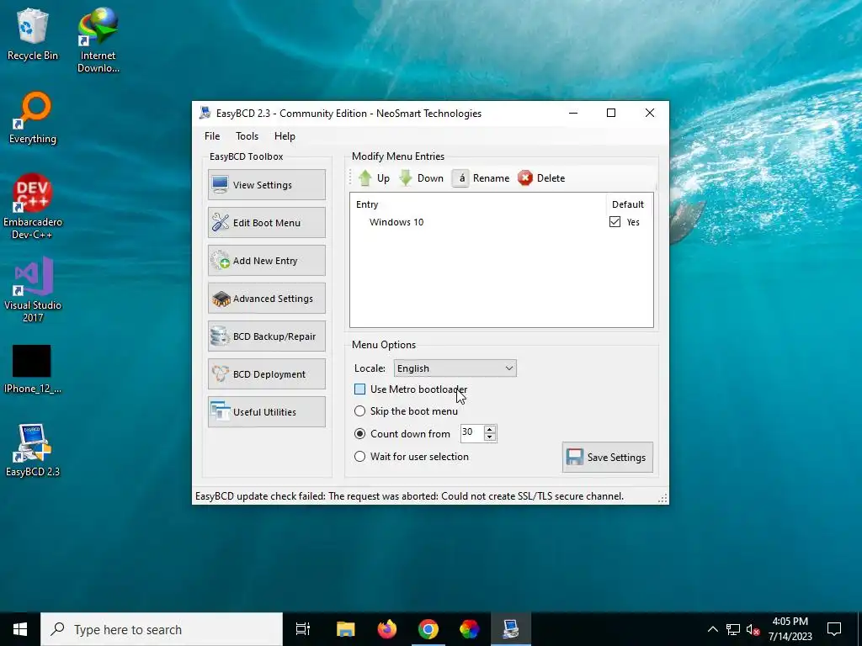862x646 pixels.
Task: Click the EasyBCD title bar app icon
Action: pyautogui.click(x=205, y=114)
